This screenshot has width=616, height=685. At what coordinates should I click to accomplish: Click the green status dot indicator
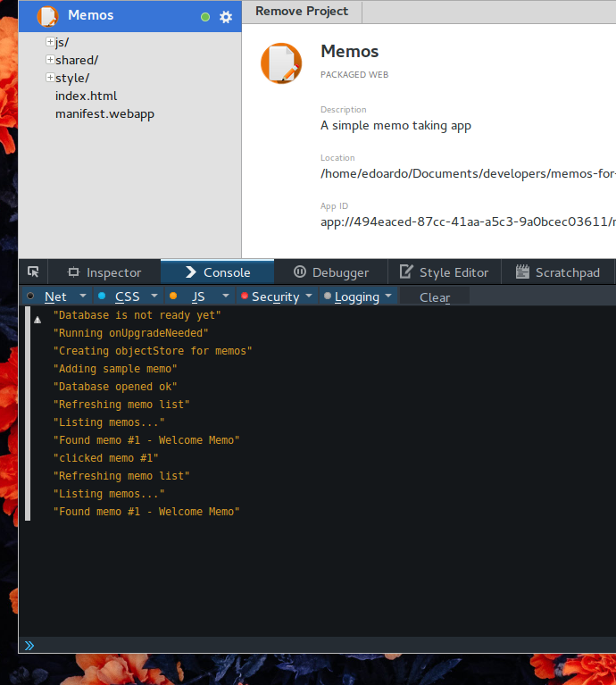[205, 17]
